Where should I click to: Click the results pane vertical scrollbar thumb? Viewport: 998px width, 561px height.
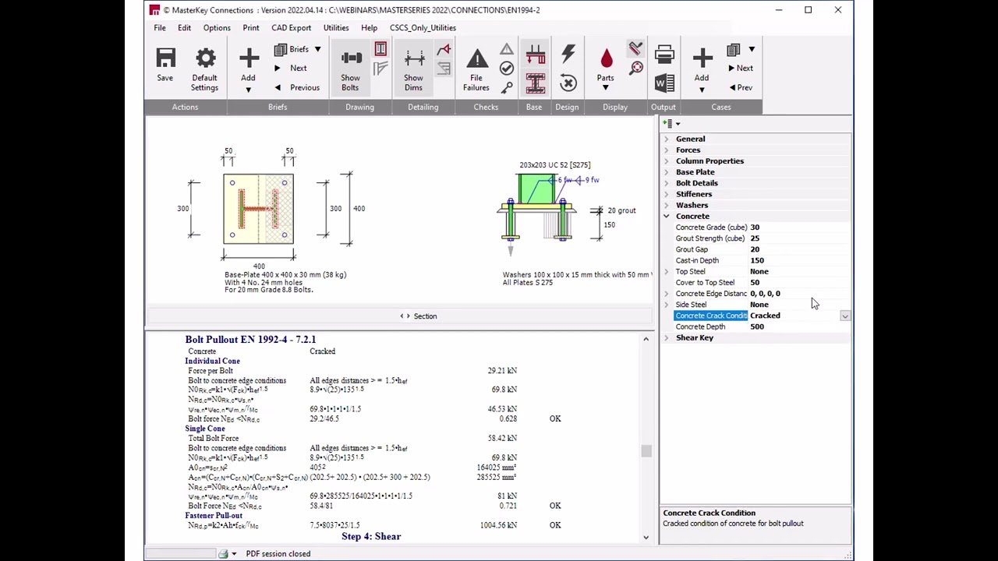[x=646, y=451]
